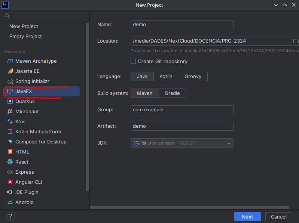The image size is (299, 223).
Task: Choose Maven build system
Action: 145,93
